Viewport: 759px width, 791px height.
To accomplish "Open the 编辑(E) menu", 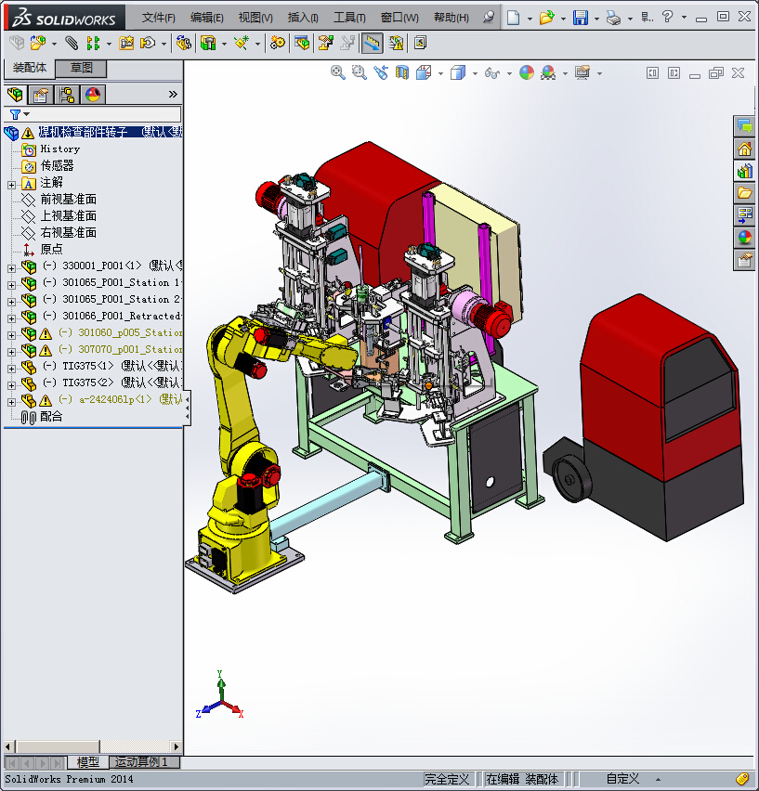I will coord(207,18).
